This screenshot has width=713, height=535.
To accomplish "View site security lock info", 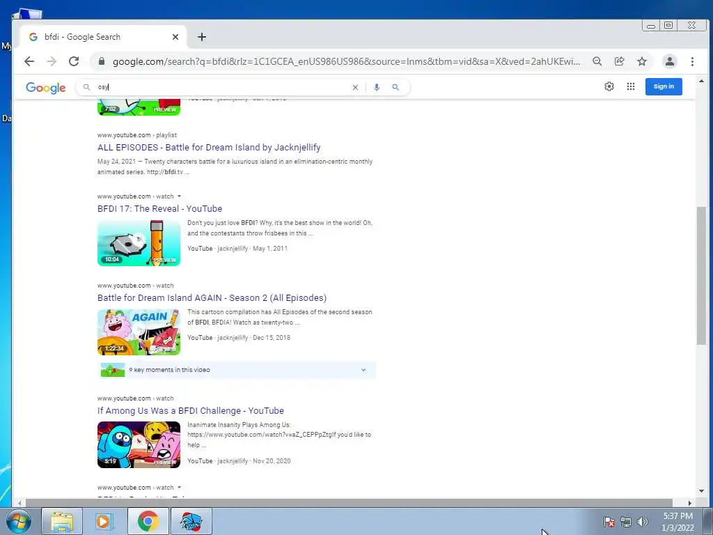I will click(102, 61).
